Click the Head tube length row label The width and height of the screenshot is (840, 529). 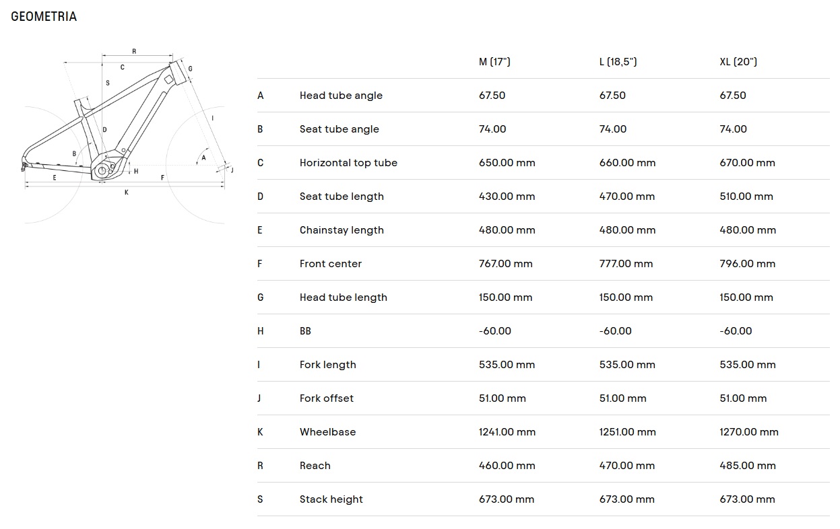point(343,297)
